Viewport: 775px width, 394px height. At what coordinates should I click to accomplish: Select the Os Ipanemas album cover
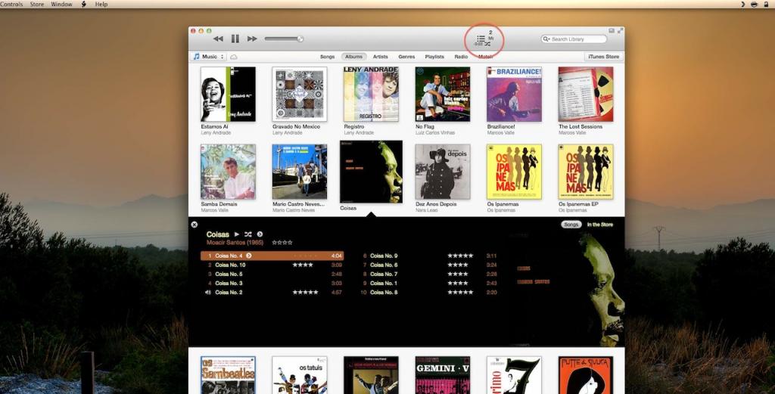coord(514,172)
